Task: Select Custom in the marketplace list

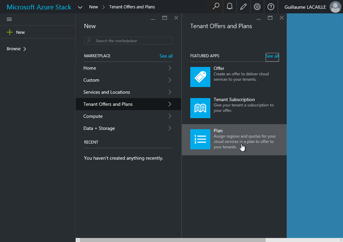Action: (128, 80)
